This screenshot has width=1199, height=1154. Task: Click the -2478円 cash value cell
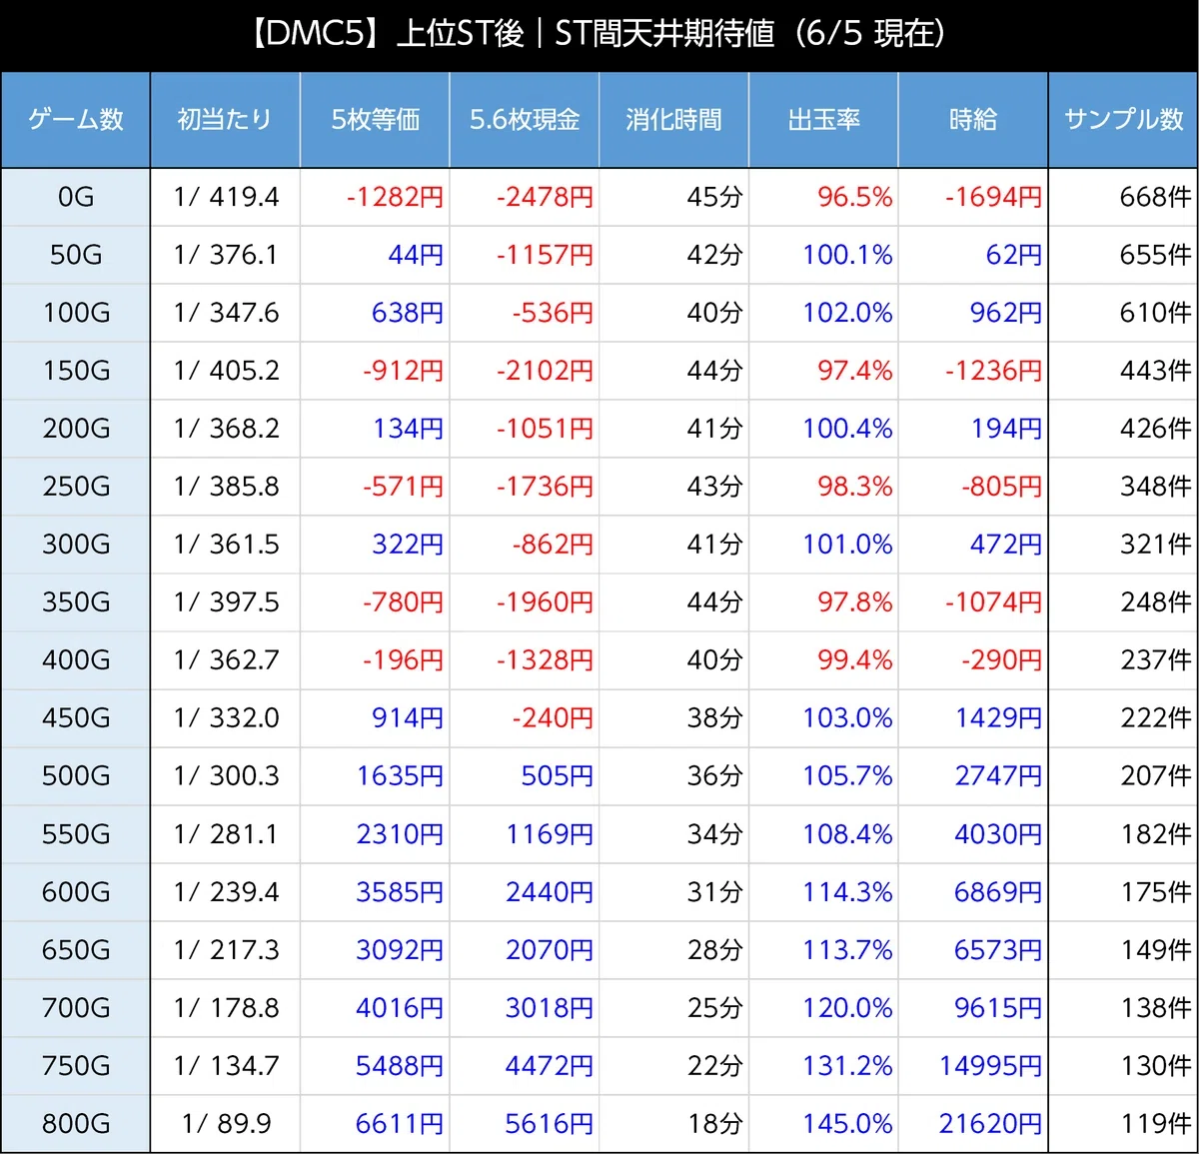point(525,197)
